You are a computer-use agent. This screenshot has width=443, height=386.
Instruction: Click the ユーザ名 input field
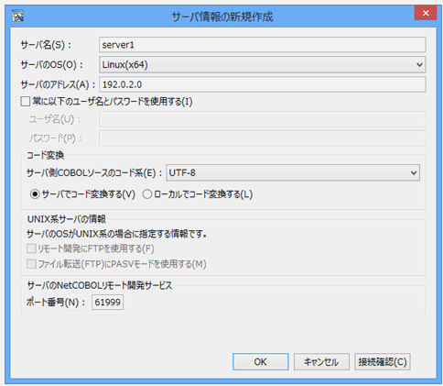[263, 119]
